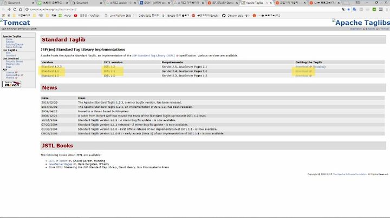Viewport: 390px width, 218px height.
Task: Switch to the first Document tab
Action: 17,3
